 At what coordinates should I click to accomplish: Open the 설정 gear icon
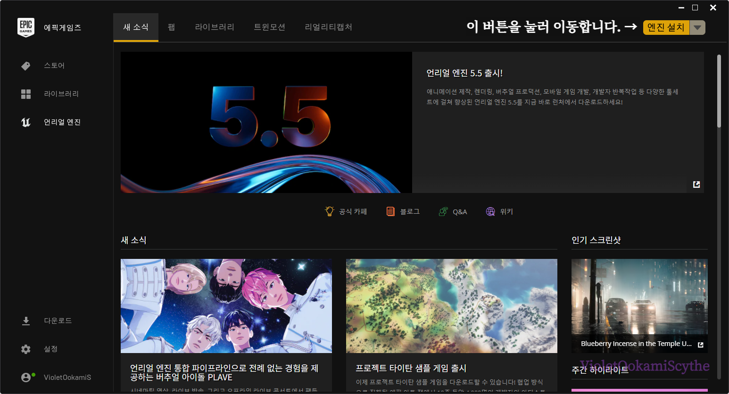26,349
